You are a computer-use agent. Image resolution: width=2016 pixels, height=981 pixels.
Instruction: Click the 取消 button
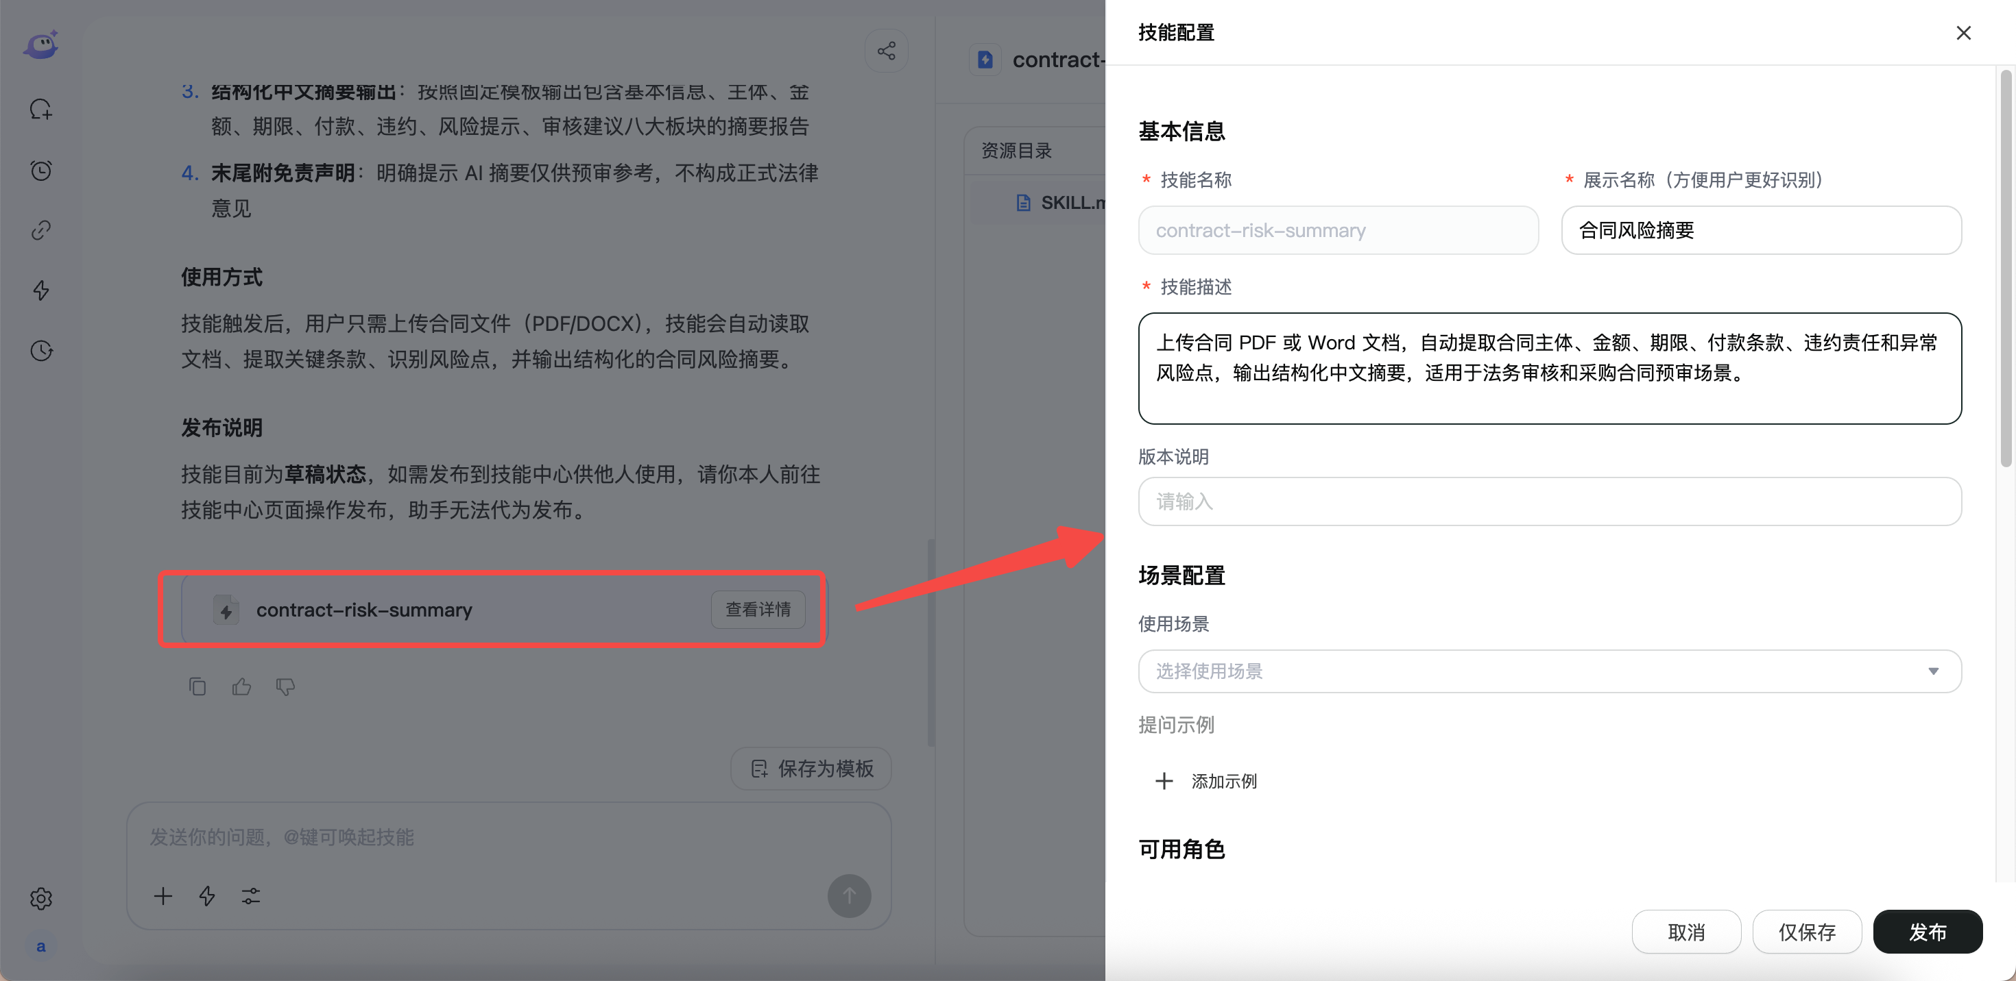(1685, 931)
